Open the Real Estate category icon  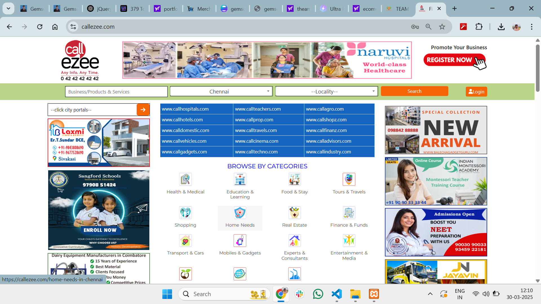coord(294,213)
